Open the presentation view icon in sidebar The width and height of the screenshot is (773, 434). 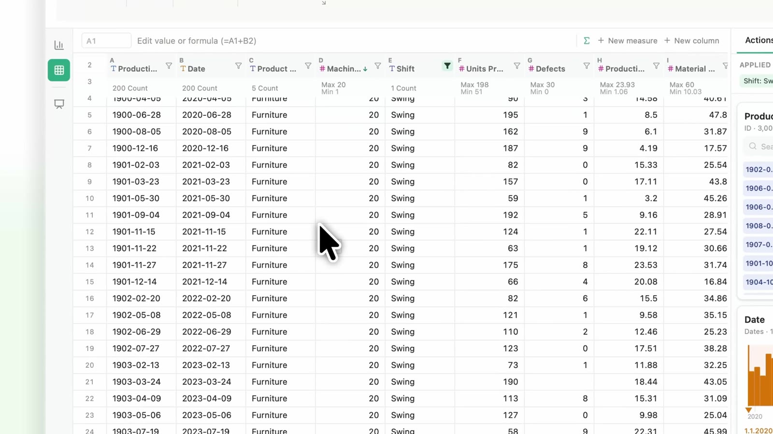59,104
